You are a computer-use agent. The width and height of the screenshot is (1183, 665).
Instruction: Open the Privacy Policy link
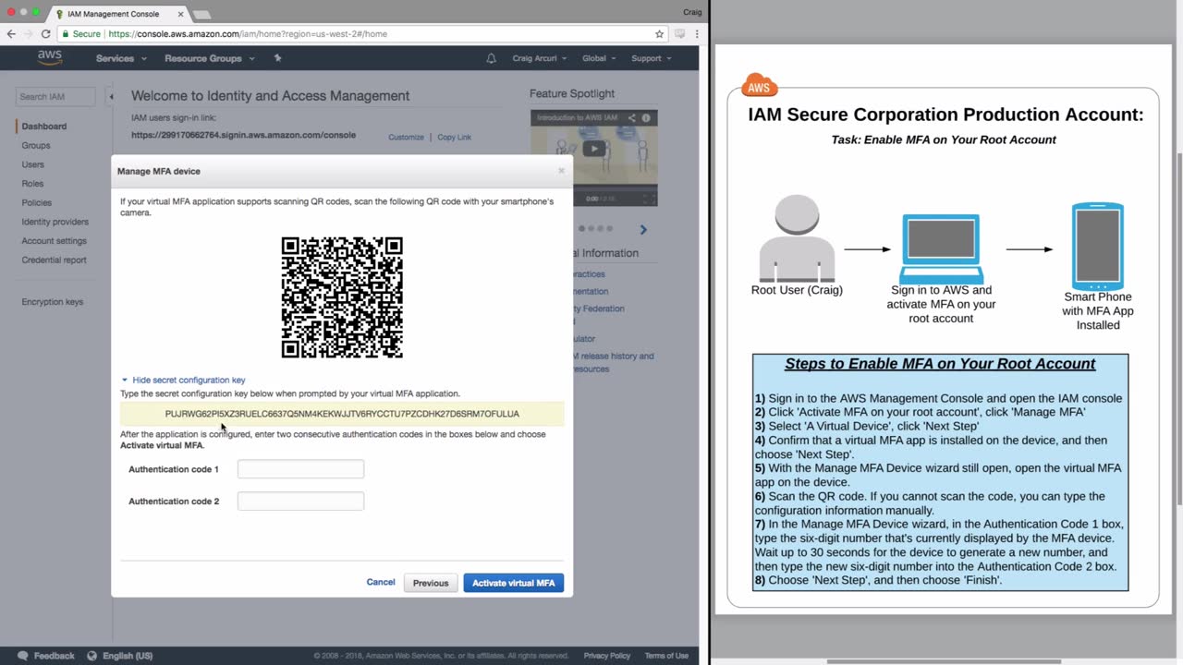pos(607,656)
